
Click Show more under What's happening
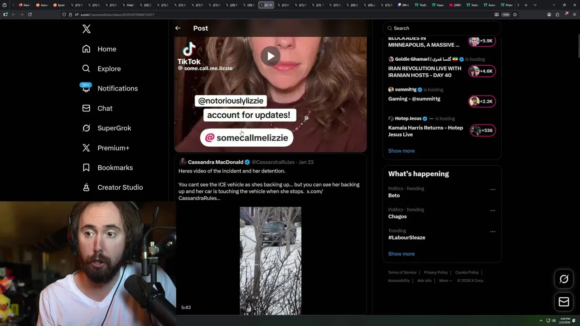[x=401, y=254]
